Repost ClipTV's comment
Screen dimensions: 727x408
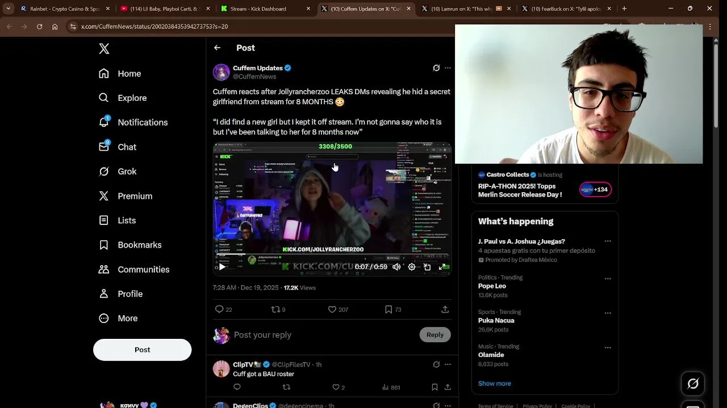pos(286,387)
